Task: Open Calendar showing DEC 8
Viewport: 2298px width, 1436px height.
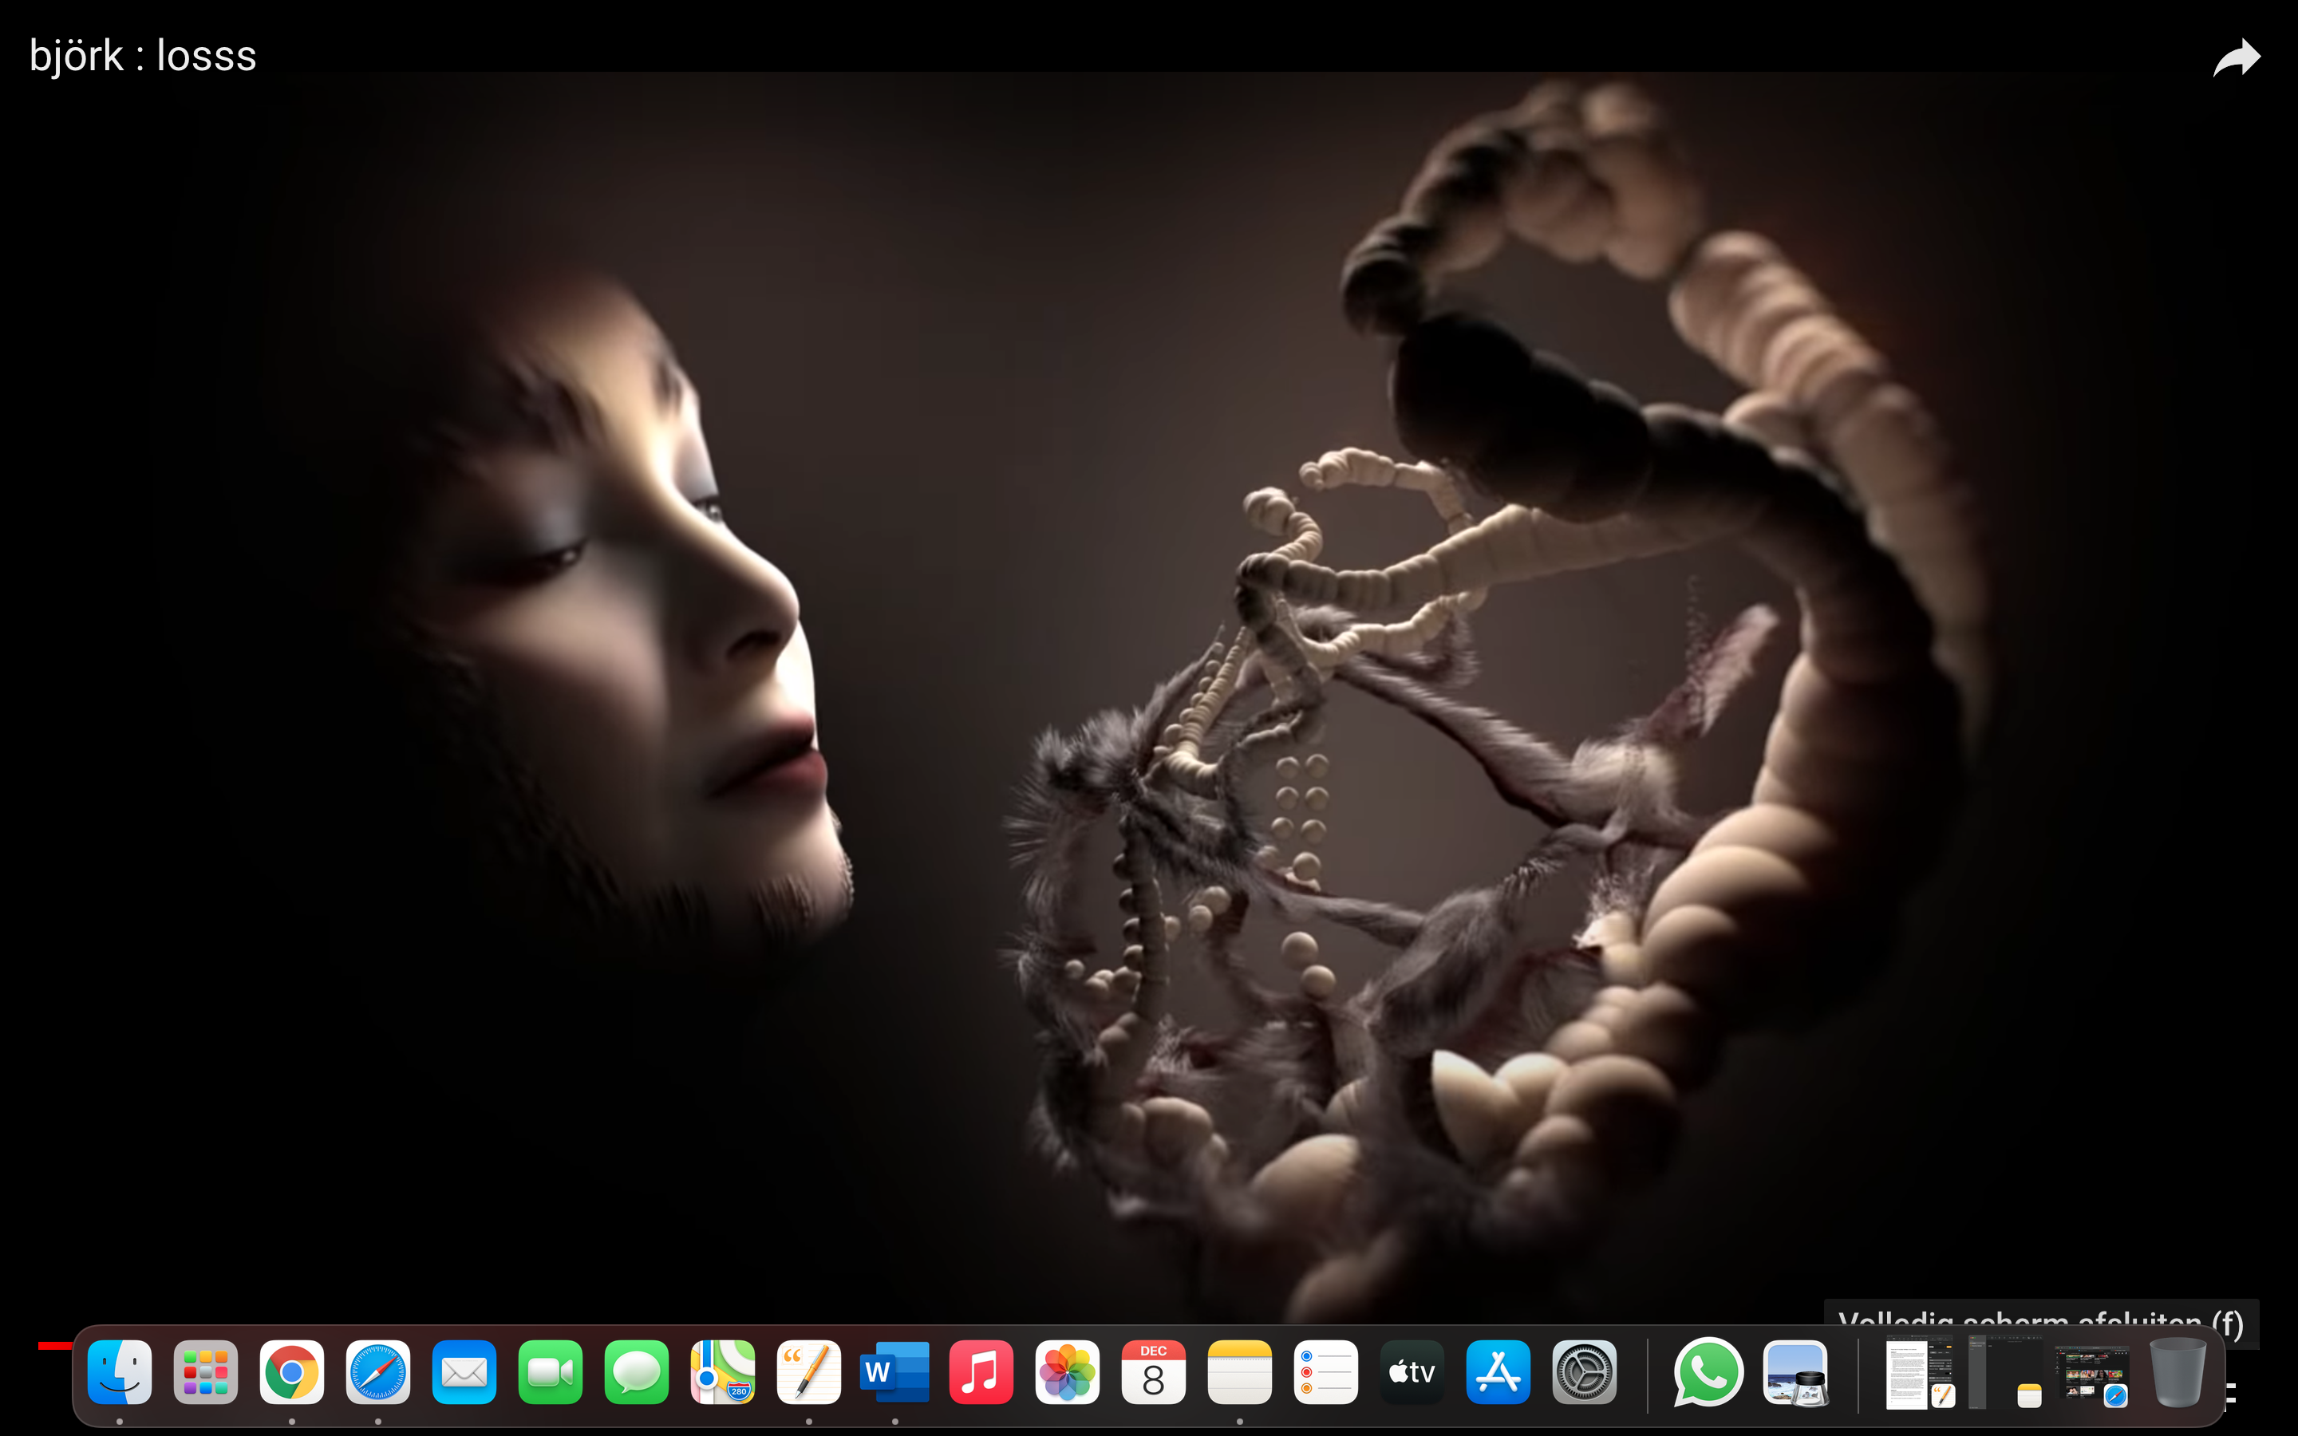Action: (x=1154, y=1371)
